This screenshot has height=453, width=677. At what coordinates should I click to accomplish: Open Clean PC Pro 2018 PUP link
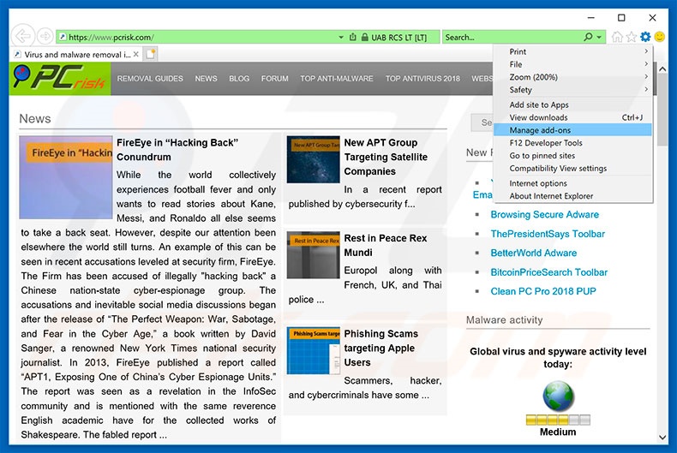point(543,291)
